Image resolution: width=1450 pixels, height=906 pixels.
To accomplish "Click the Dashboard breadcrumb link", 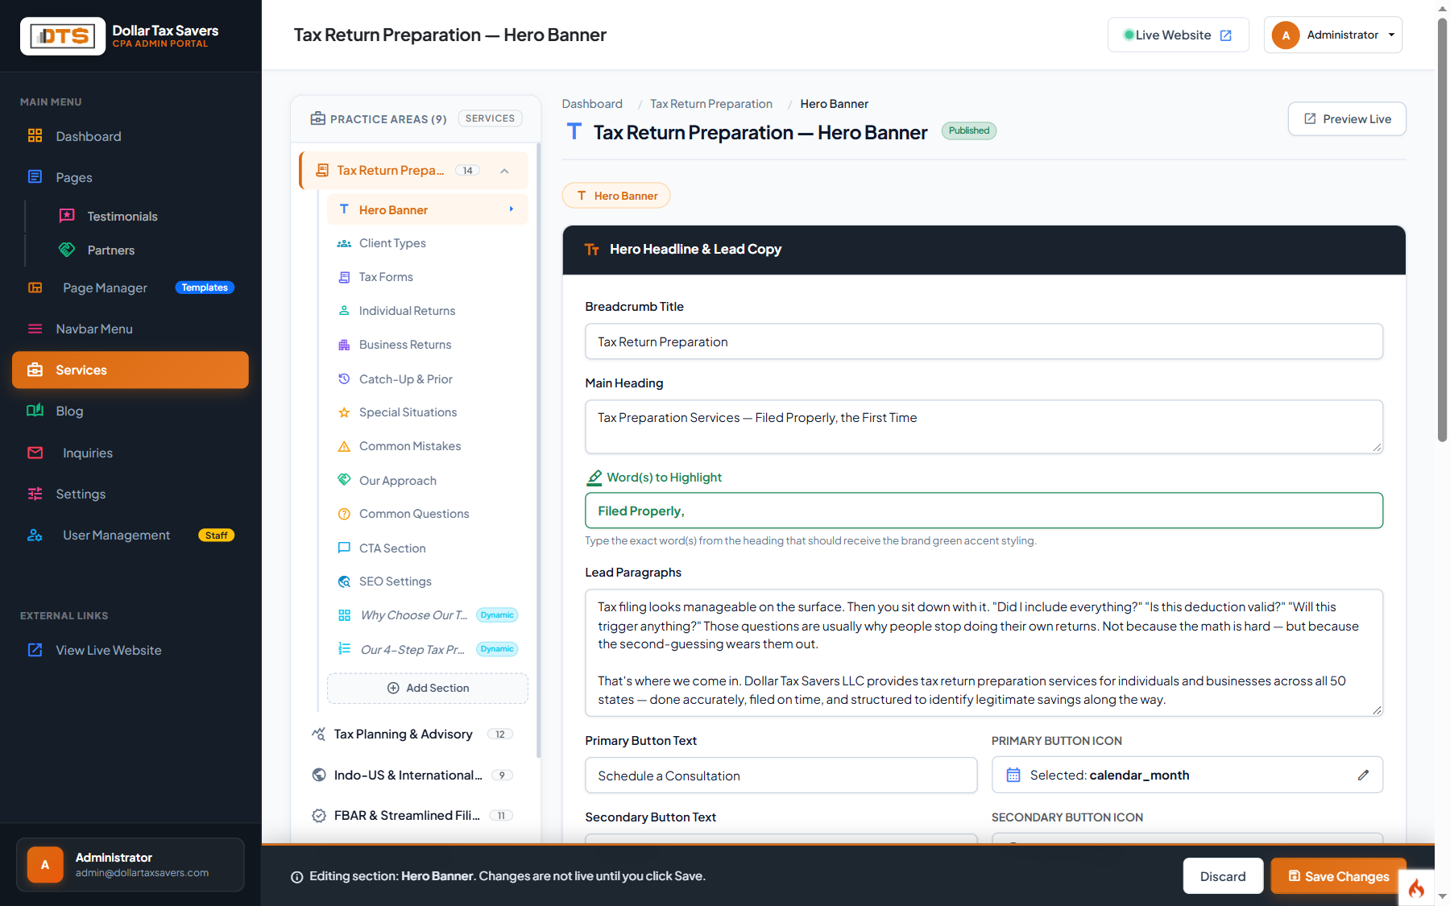I will point(592,104).
